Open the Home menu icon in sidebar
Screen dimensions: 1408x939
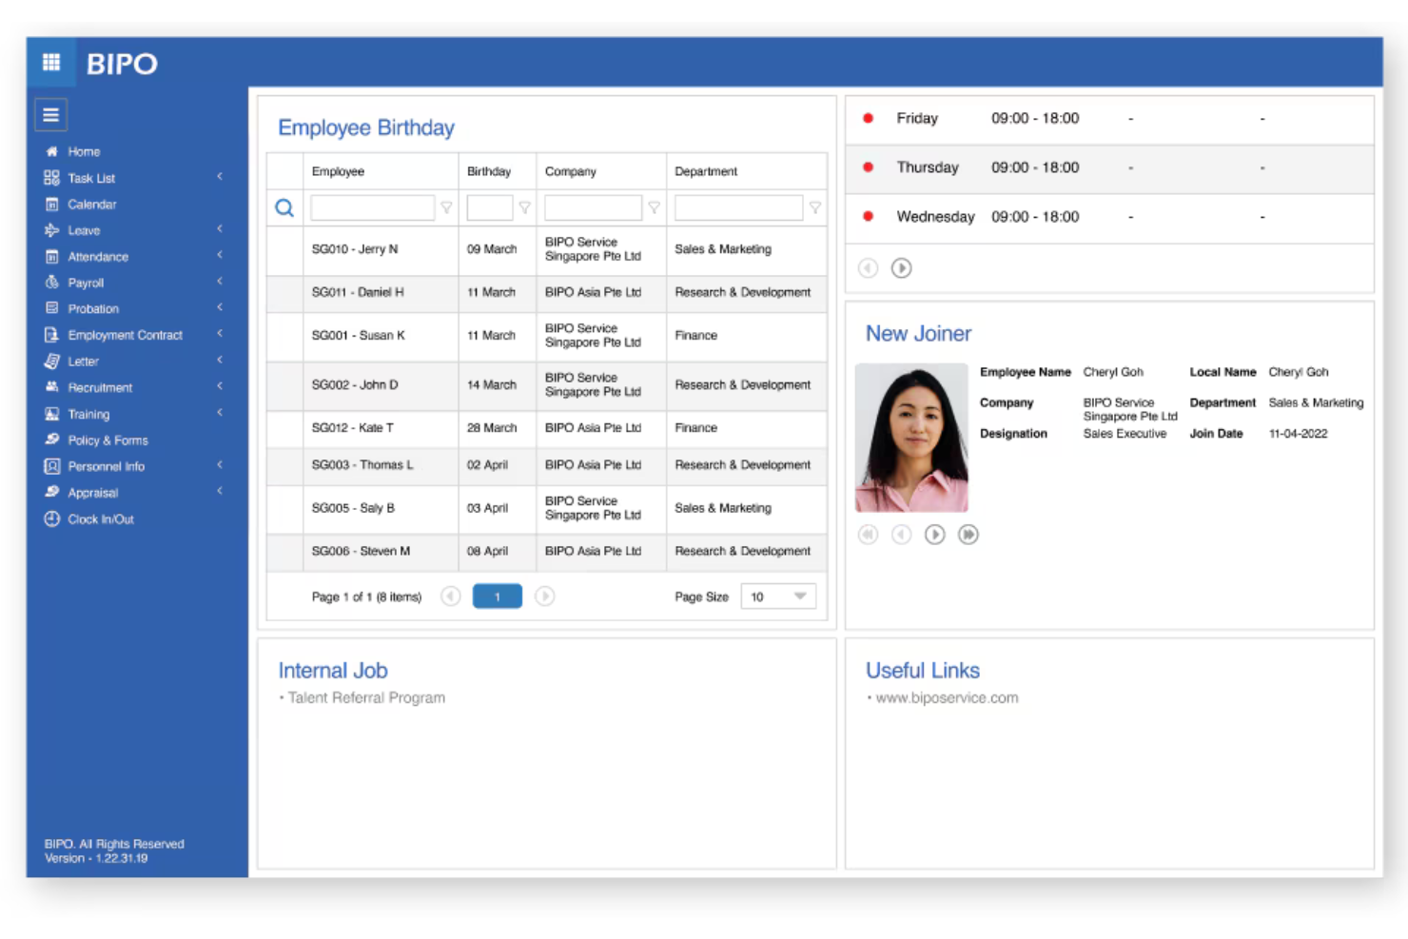pos(52,151)
